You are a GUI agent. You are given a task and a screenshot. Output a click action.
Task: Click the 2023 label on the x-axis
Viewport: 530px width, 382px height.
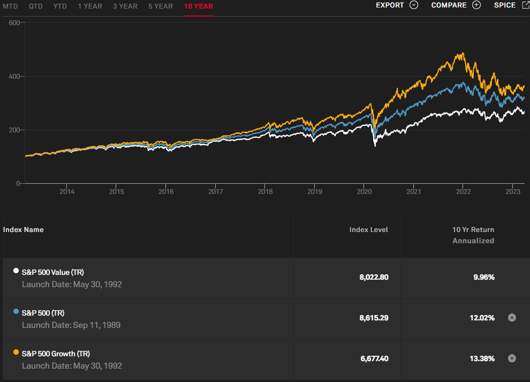(513, 191)
